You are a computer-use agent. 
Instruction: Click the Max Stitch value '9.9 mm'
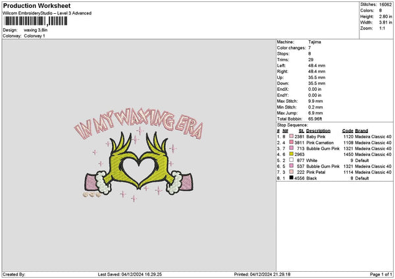point(315,101)
